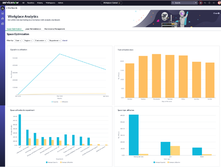This screenshot has height=167, width=221.
Task: Click the Sunday bar in peak utilization chart
Action: (x=210, y=80)
